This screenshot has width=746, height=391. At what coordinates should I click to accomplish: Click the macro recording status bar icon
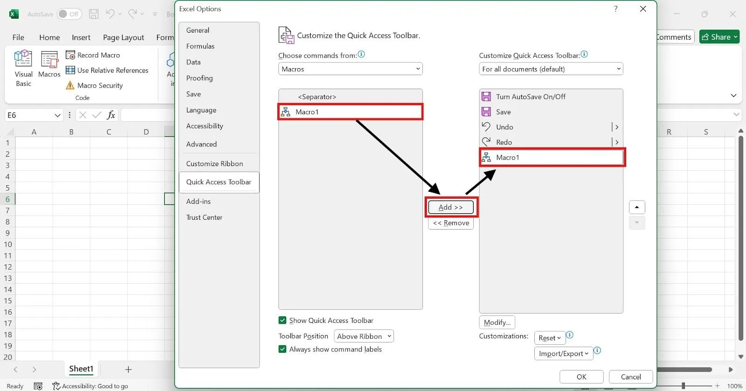[38, 386]
